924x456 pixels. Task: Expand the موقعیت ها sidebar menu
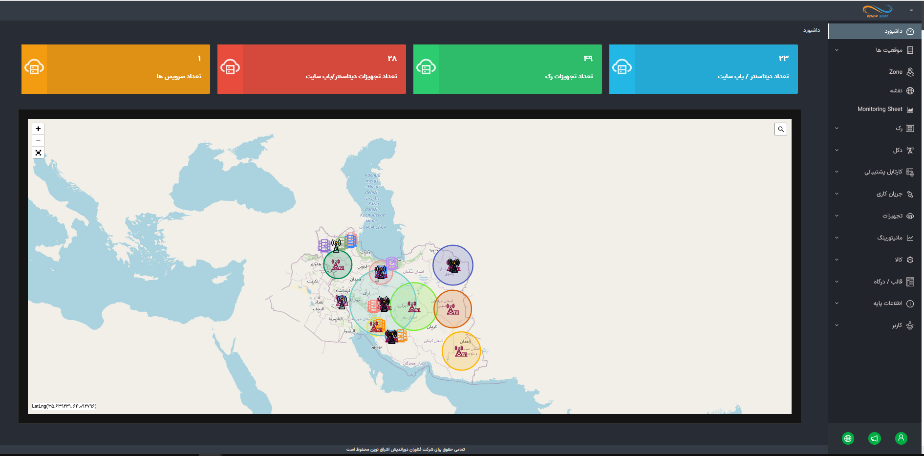tap(875, 50)
